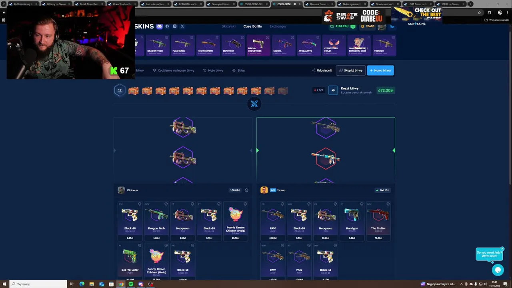
Task: Open Chrome from the taskbar
Action: tap(121, 284)
